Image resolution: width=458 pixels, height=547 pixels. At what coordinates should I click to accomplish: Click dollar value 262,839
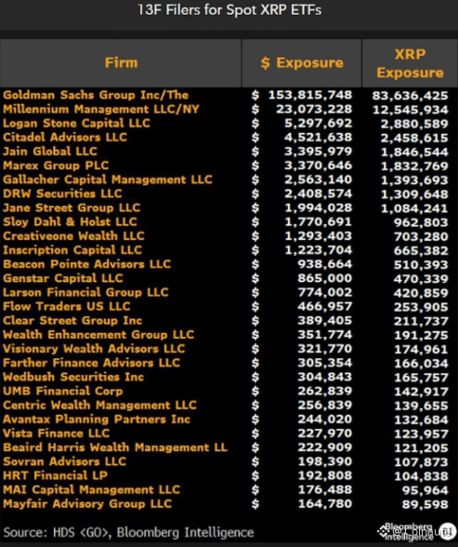click(x=324, y=391)
